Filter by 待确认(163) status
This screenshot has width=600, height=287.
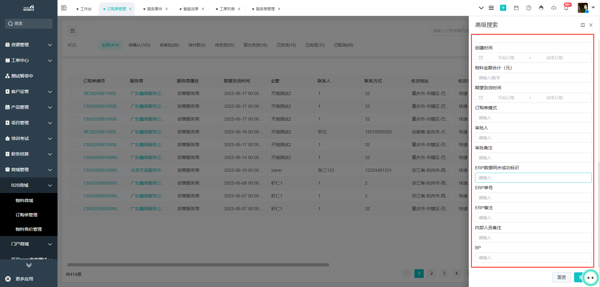point(139,45)
